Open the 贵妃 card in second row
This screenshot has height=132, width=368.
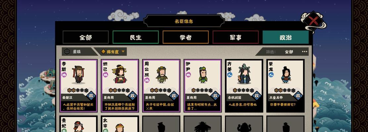[79, 124]
